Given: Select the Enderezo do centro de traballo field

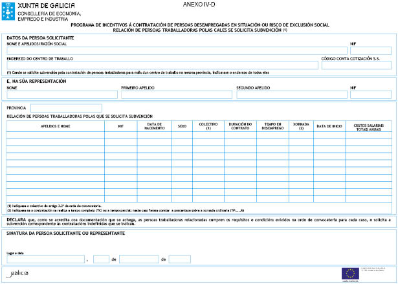Looking at the screenshot, I should coord(162,65).
